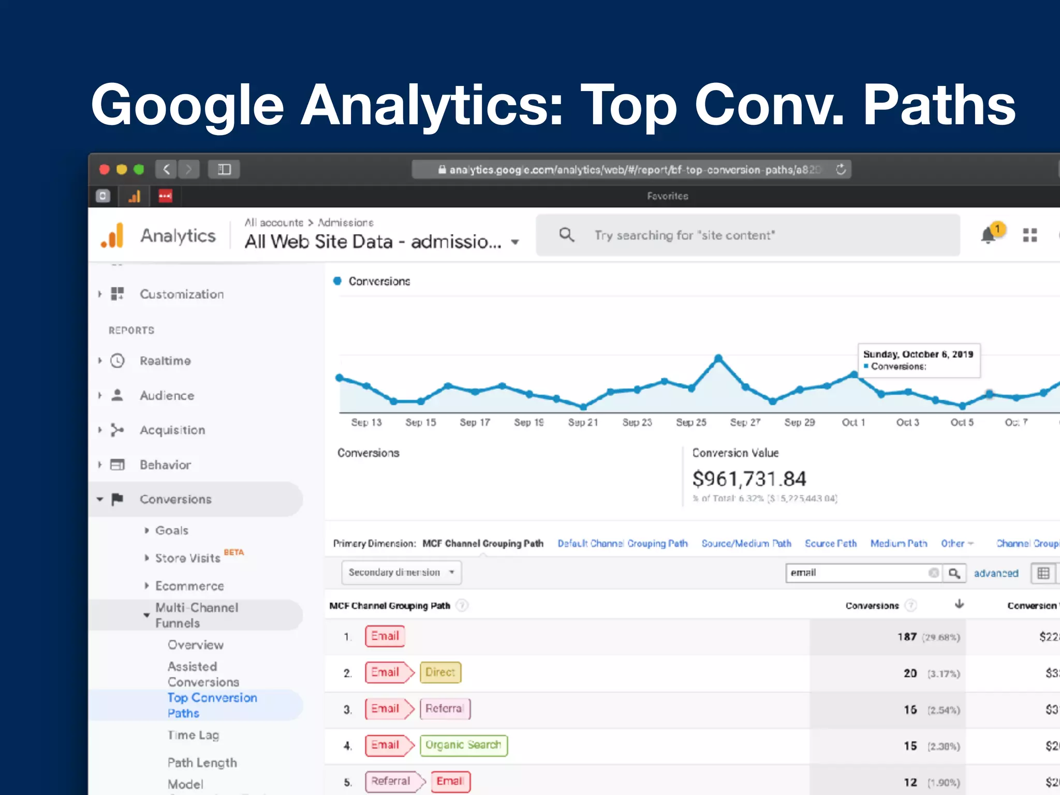Open the Google apps grid icon

pos(1029,235)
